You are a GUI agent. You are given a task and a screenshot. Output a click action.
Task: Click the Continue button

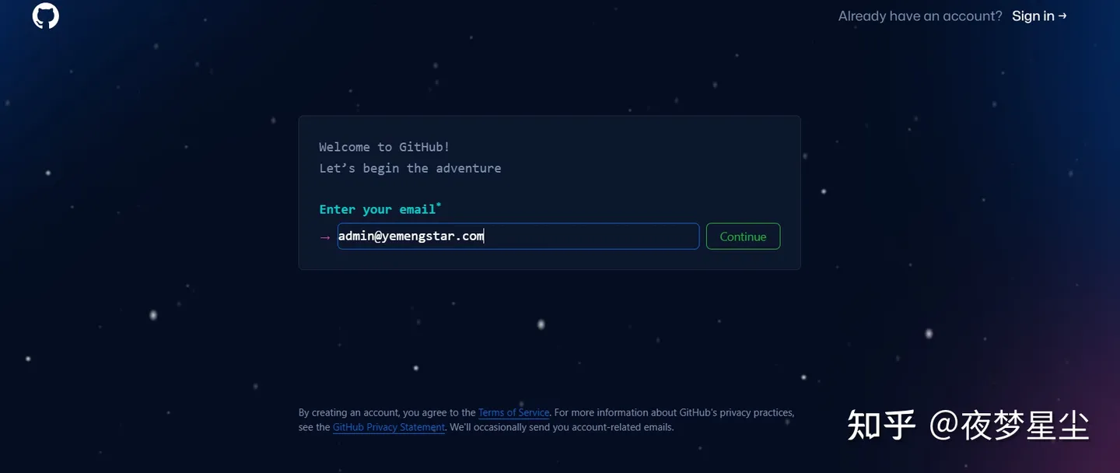pyautogui.click(x=743, y=236)
